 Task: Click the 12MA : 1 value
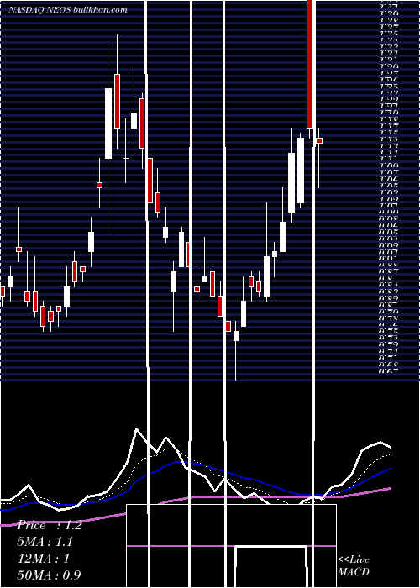tap(44, 559)
